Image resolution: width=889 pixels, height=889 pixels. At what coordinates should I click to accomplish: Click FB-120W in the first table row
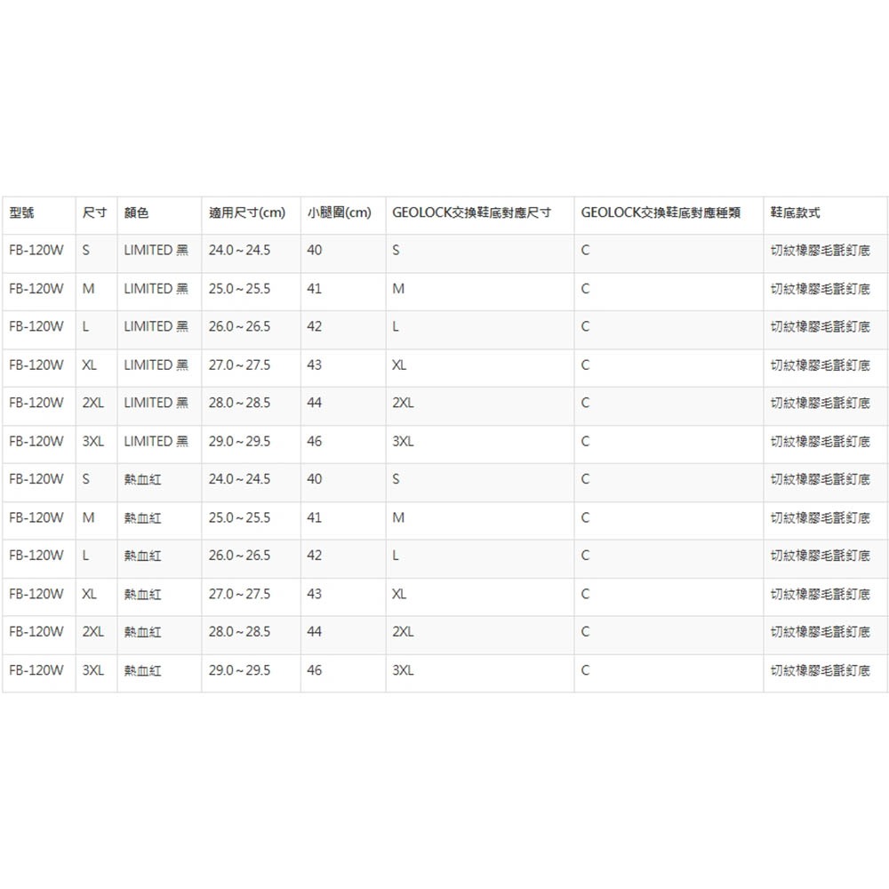[x=36, y=251]
